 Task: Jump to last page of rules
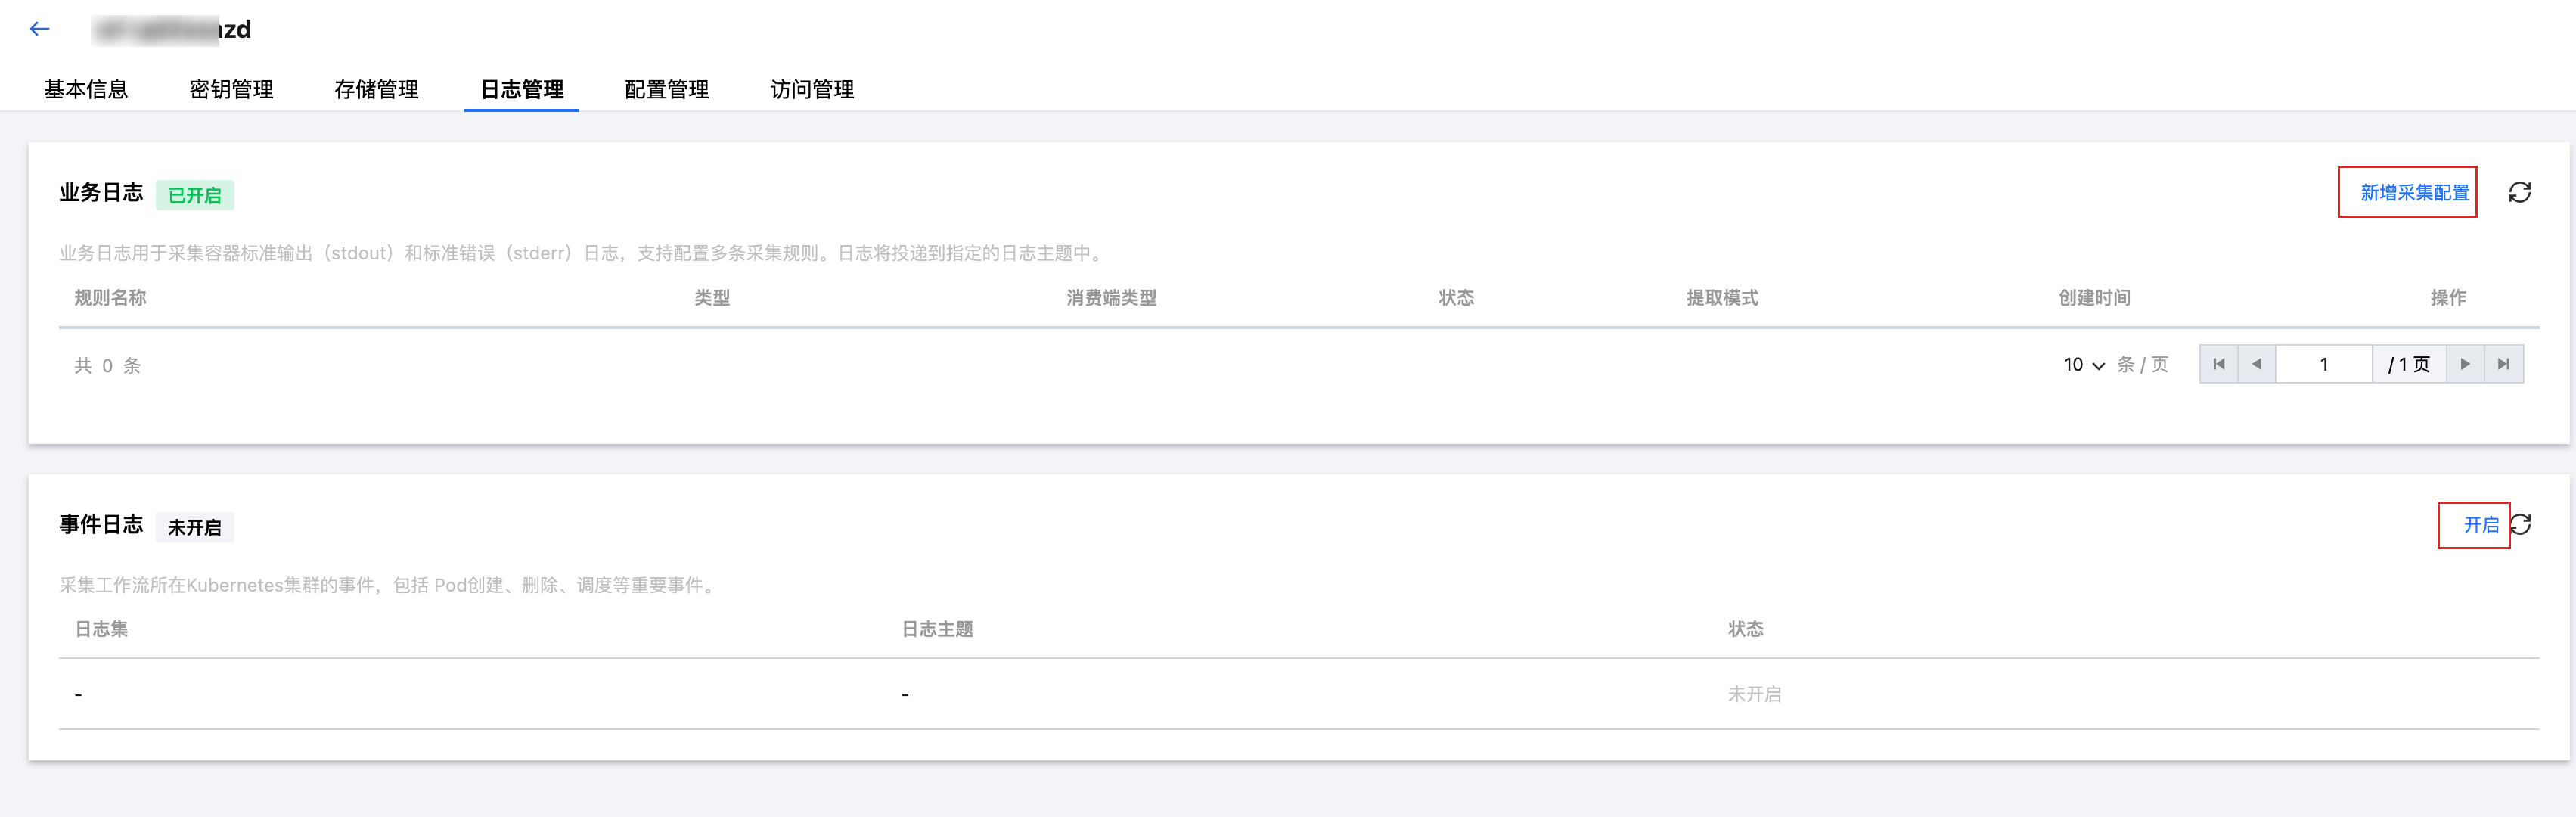[x=2503, y=364]
